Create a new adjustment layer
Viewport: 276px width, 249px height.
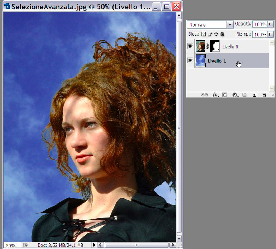click(235, 94)
